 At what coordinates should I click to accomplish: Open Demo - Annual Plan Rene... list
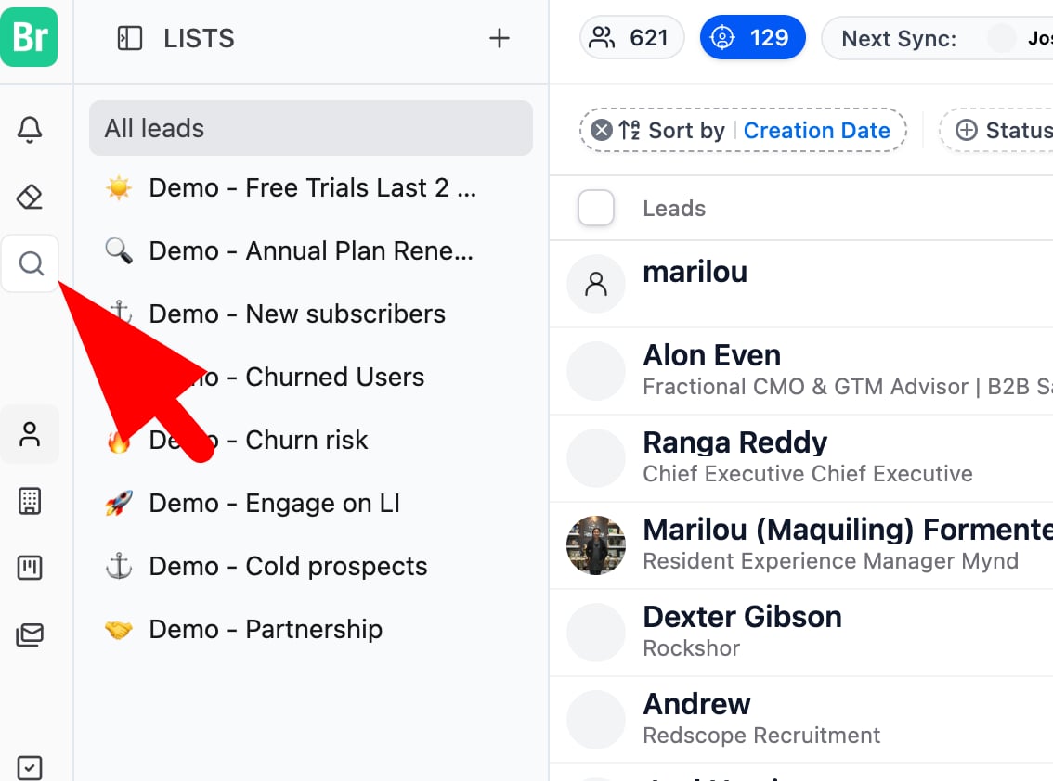point(311,251)
